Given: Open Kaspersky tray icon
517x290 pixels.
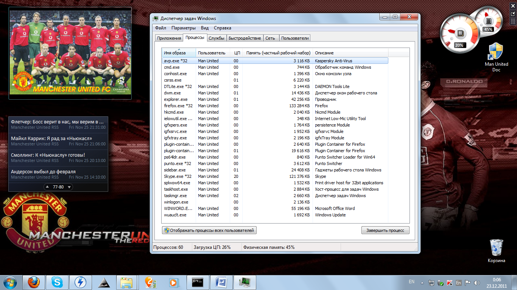Looking at the screenshot, I should (x=450, y=282).
